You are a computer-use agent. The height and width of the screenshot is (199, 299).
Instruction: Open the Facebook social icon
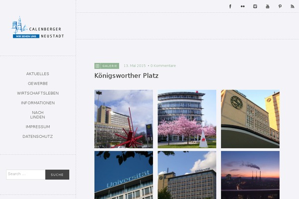point(230,6)
